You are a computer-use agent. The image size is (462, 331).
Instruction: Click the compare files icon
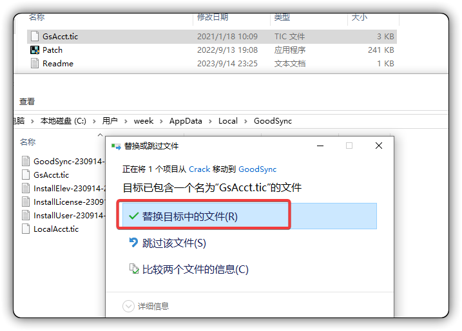[x=134, y=269]
